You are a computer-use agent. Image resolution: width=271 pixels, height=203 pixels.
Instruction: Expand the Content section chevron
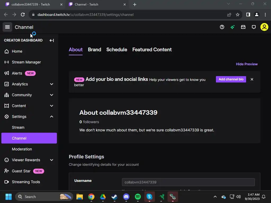tap(52, 106)
